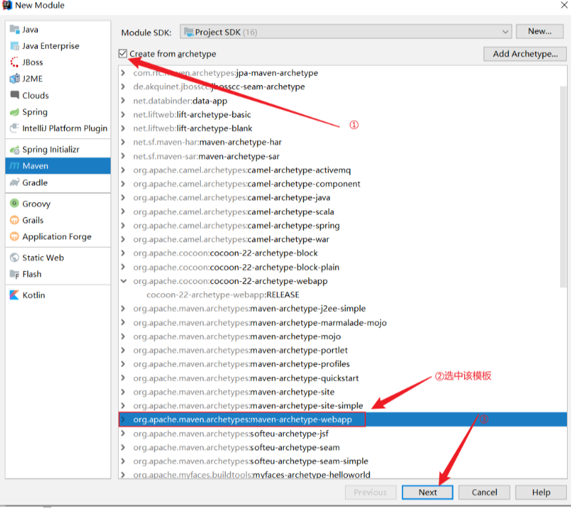The image size is (571, 508).
Task: Click the New SDK button
Action: [x=540, y=31]
